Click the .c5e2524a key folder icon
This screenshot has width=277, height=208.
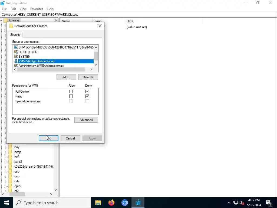(x=10, y=167)
